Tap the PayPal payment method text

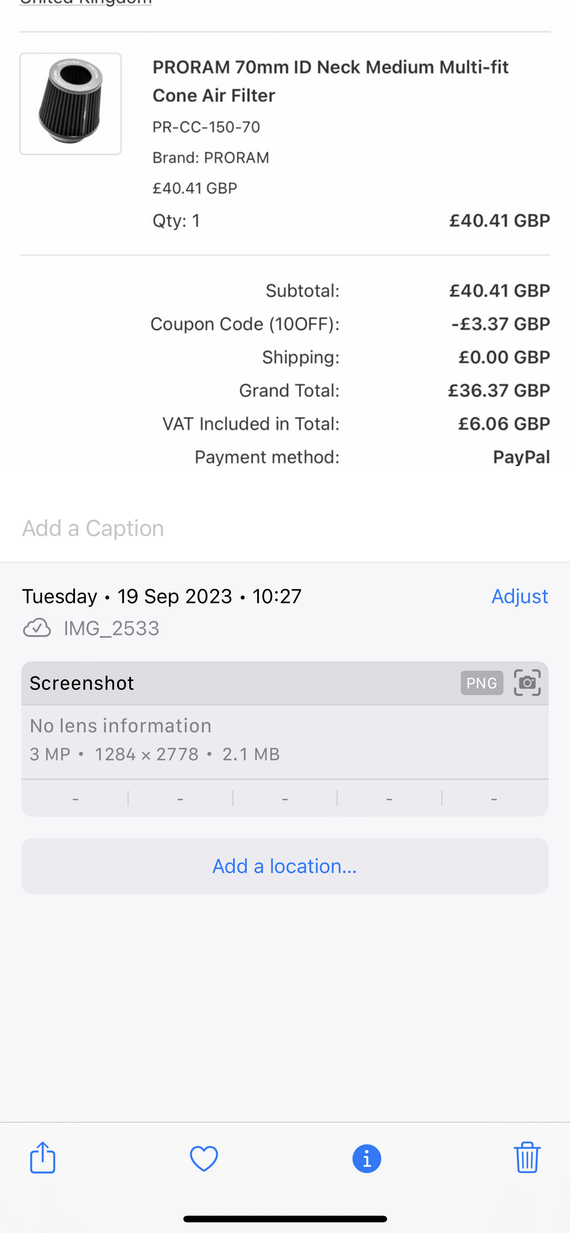tap(521, 457)
